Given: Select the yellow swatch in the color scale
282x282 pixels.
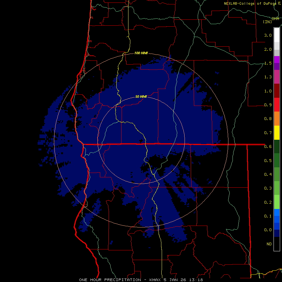Looking at the screenshot, I should (x=277, y=133).
